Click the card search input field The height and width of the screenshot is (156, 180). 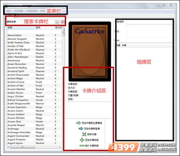point(36,22)
